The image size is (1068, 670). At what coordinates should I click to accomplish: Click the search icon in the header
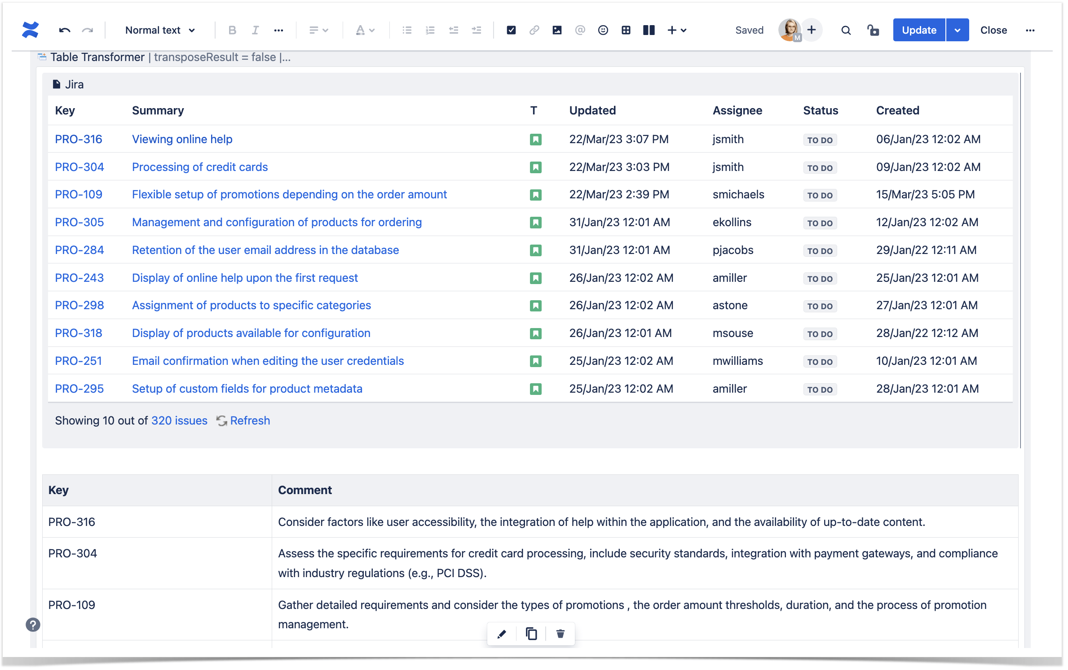point(846,30)
